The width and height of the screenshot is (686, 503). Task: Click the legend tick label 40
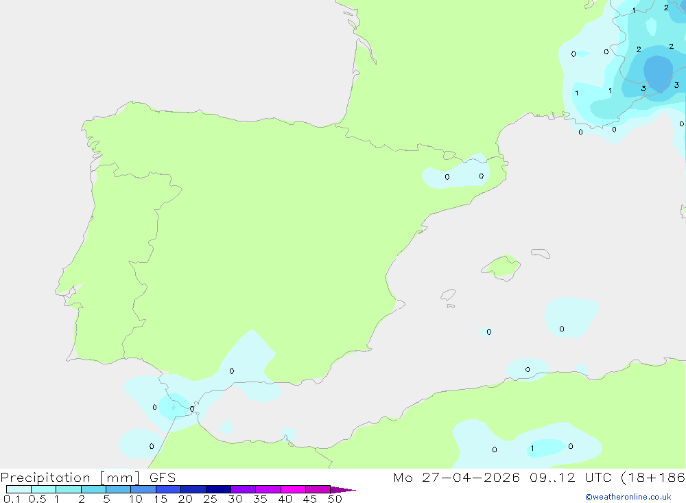(285, 499)
